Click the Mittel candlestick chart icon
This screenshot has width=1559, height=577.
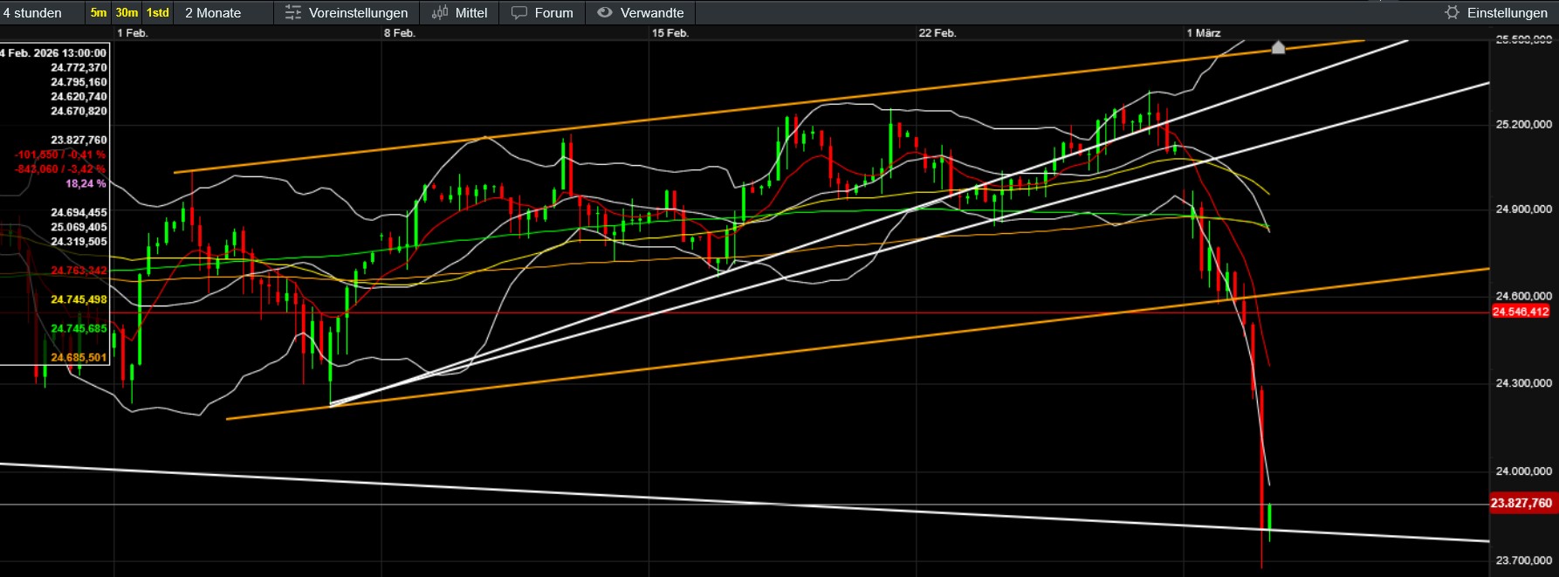(440, 13)
